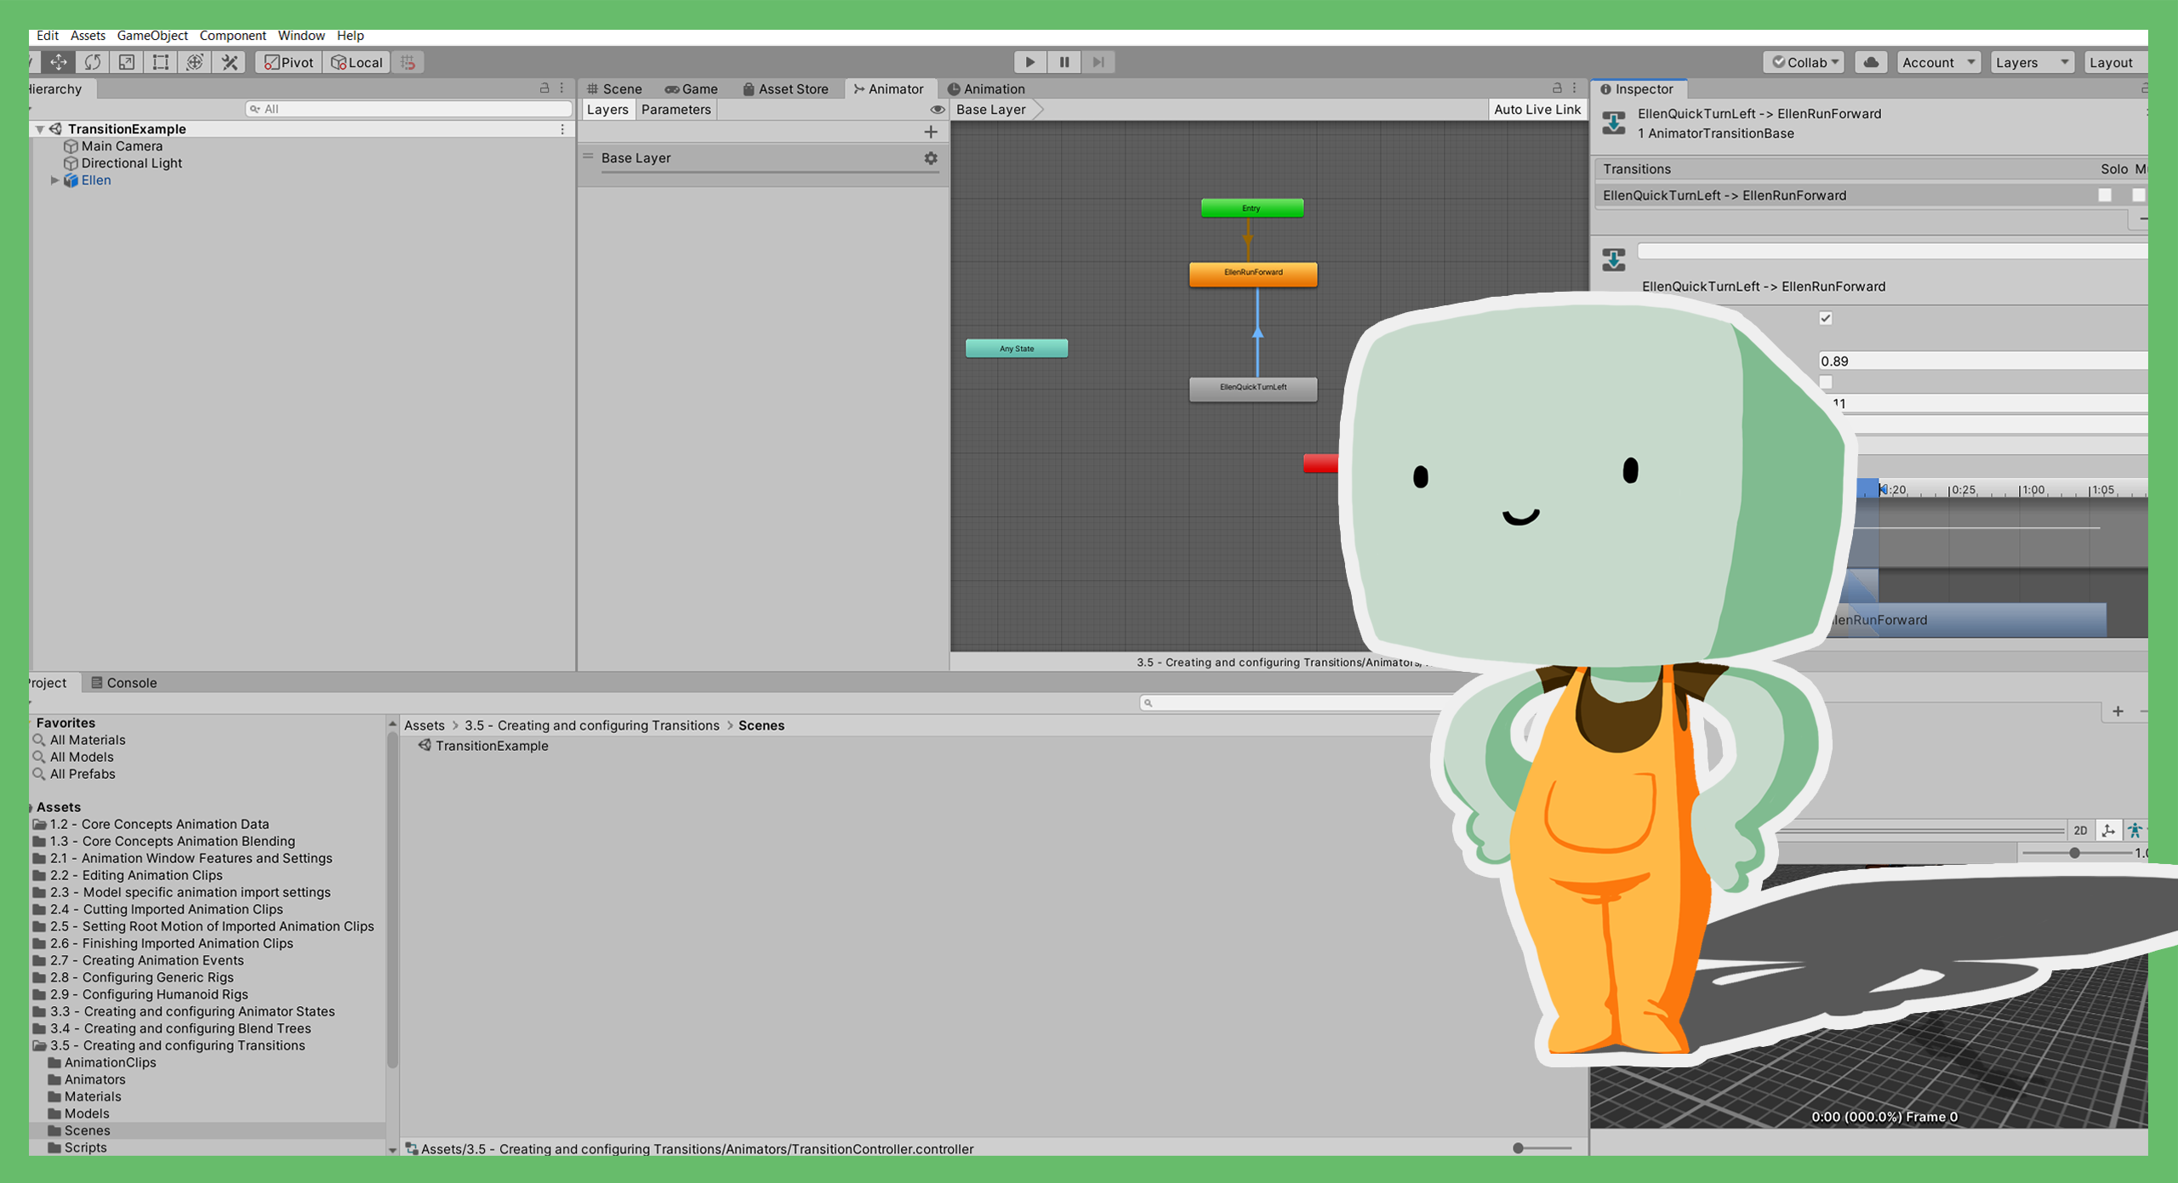Open the Account dropdown
This screenshot has width=2178, height=1183.
[1938, 61]
